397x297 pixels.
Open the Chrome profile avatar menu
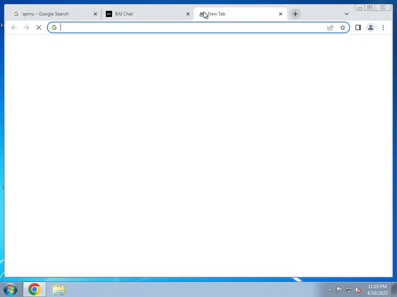tap(371, 27)
